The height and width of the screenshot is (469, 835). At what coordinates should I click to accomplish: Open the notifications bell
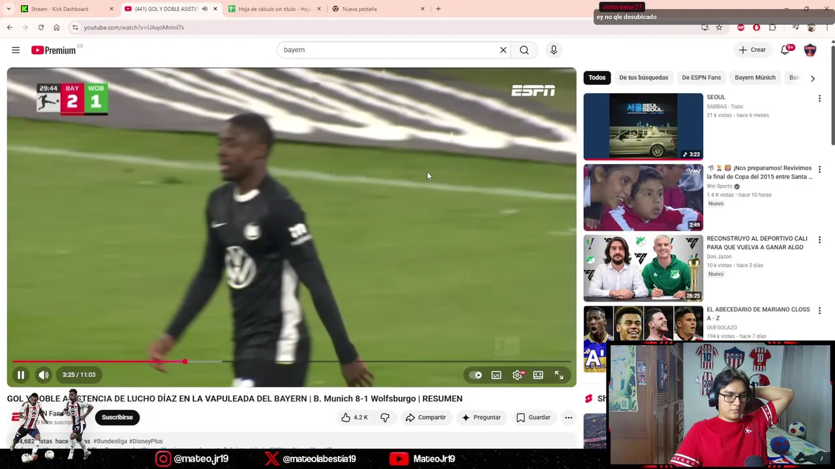tap(785, 50)
